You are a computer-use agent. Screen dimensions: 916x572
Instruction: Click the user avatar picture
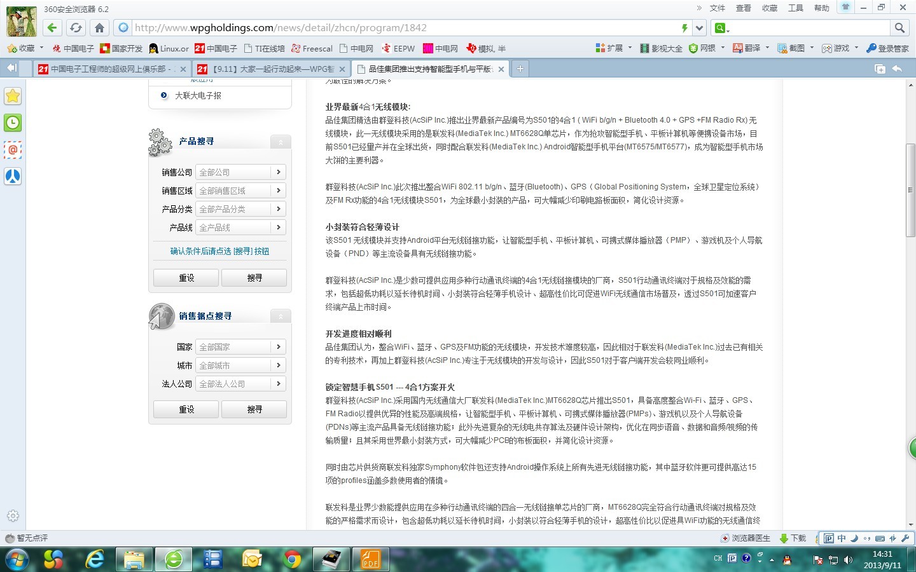point(22,21)
